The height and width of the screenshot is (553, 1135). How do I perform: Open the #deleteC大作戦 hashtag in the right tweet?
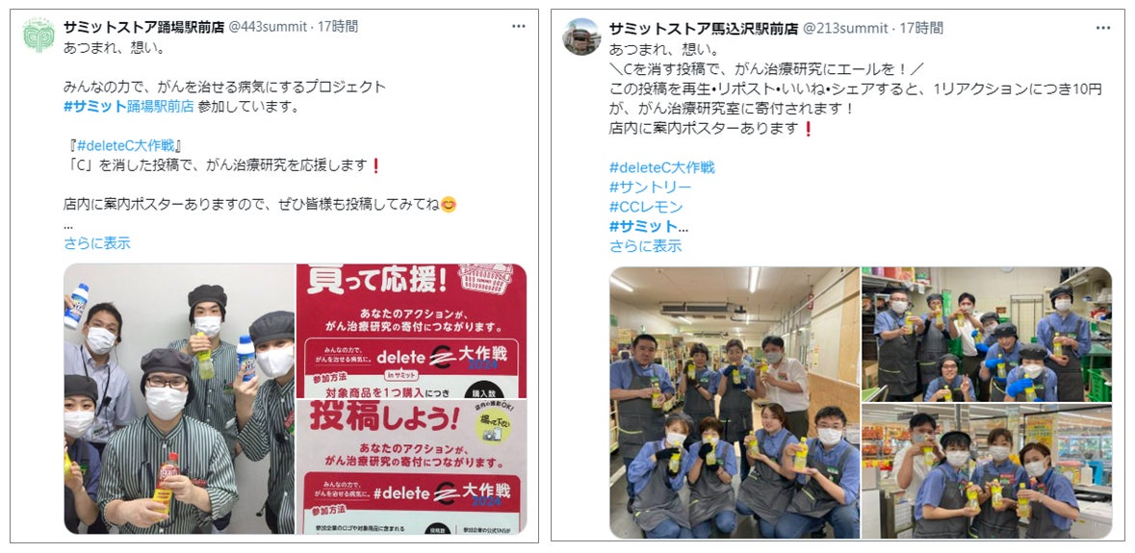tap(661, 167)
